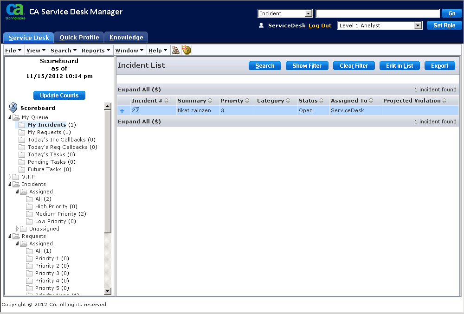Click the 'tiket zalozen' summary cell
Viewport: 464px width, 314px height.
(198, 110)
